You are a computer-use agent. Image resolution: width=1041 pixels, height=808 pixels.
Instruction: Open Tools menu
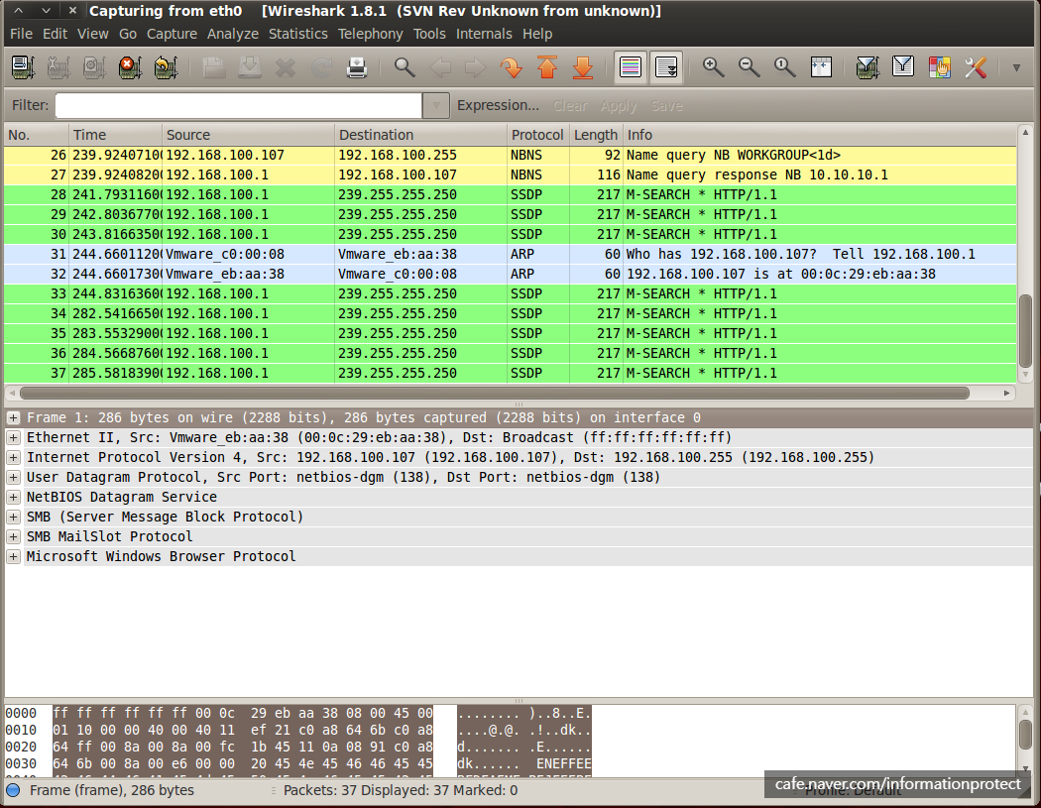429,34
